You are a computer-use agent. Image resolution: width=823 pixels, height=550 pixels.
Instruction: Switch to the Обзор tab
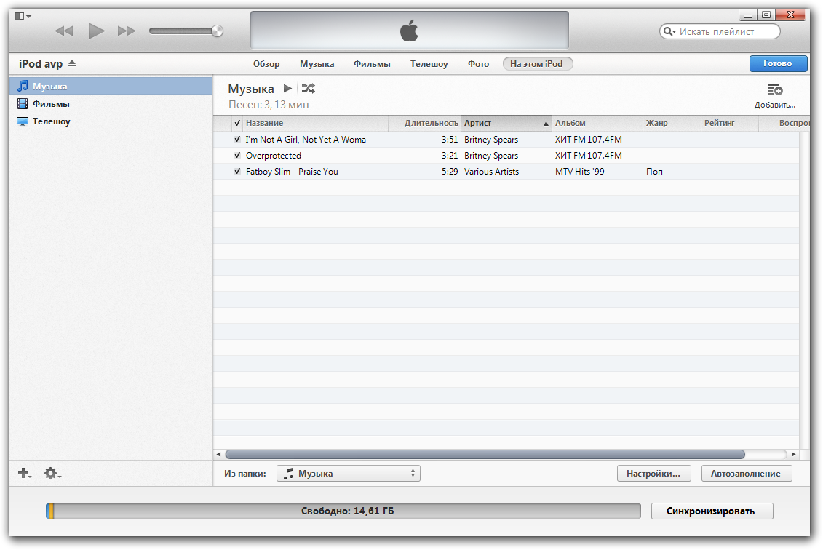[266, 64]
